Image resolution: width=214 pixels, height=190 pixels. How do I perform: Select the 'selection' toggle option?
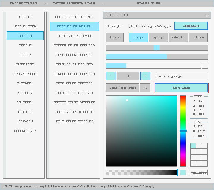(x=178, y=37)
